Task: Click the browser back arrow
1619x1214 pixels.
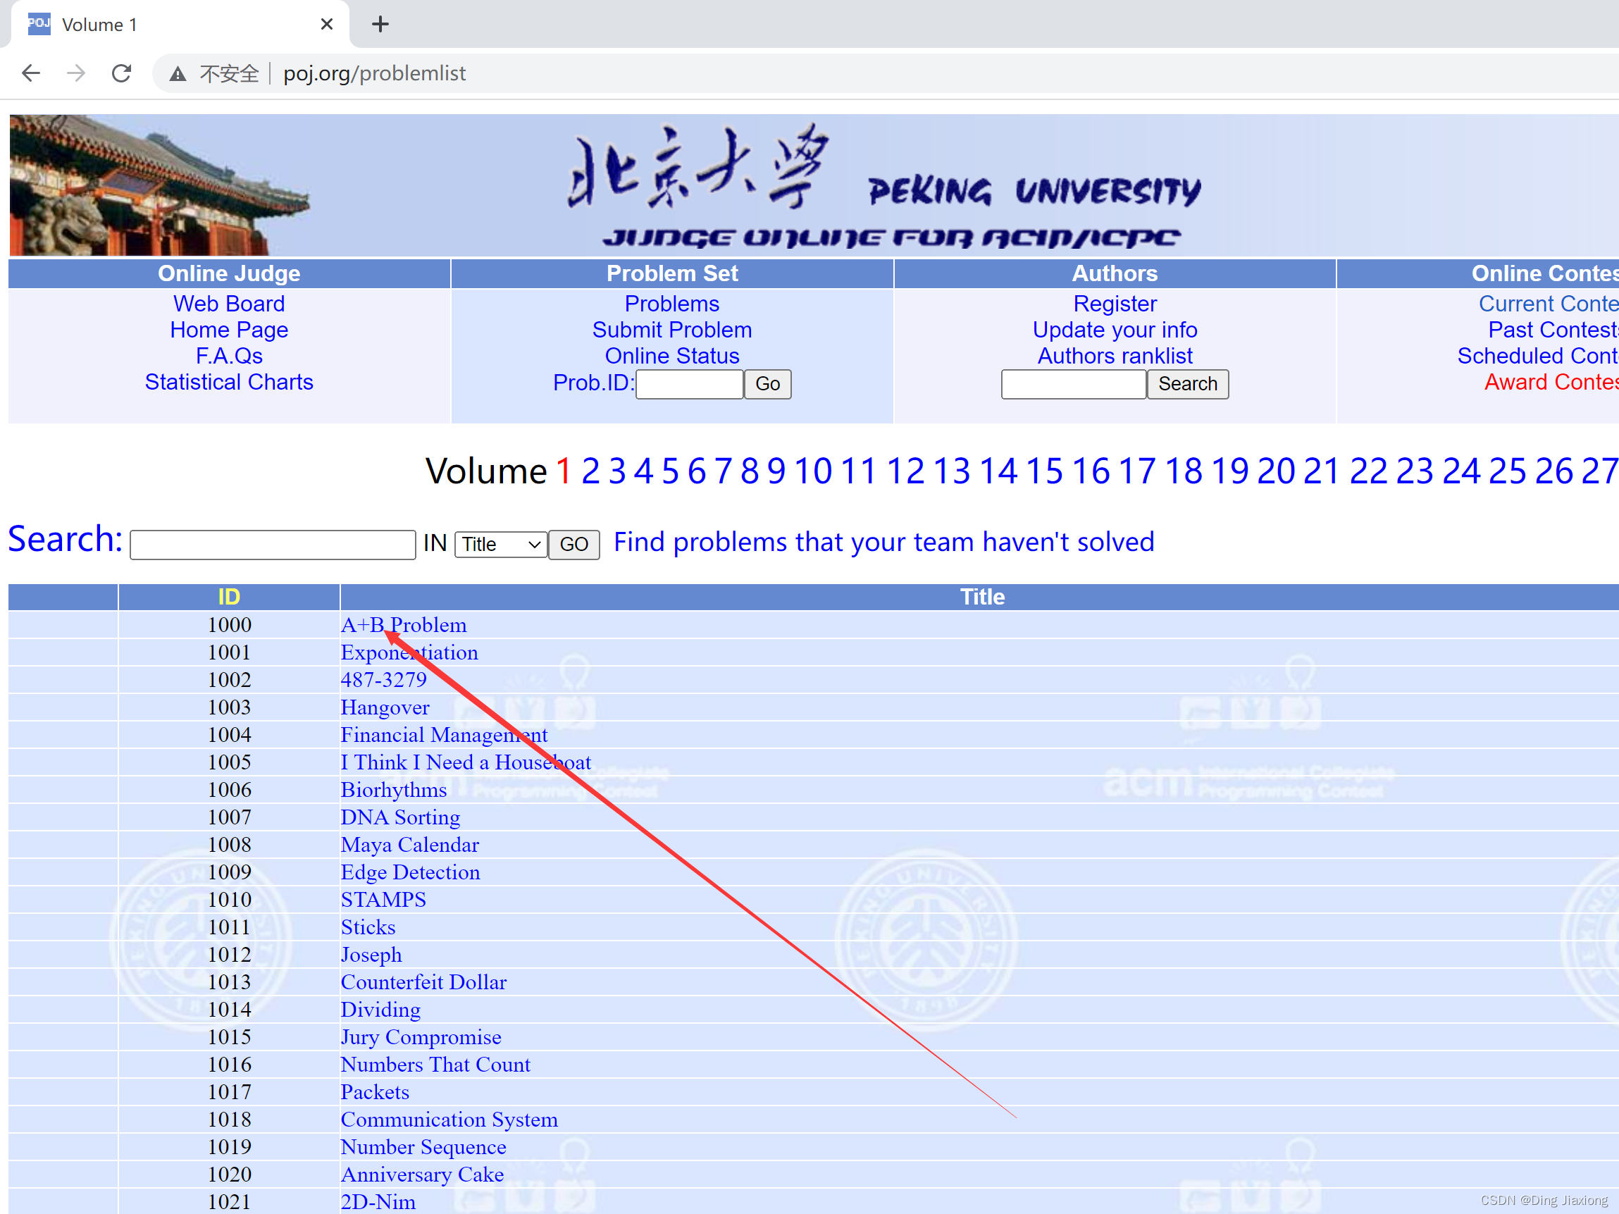Action: (31, 73)
